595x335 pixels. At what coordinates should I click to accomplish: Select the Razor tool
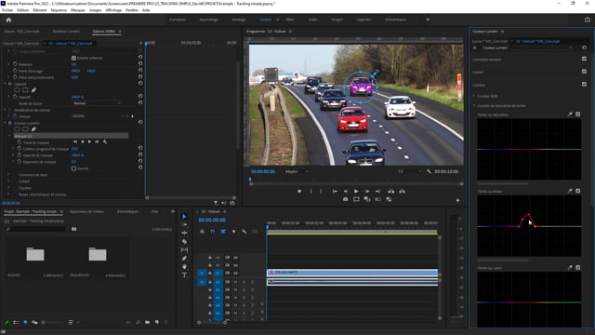click(184, 242)
